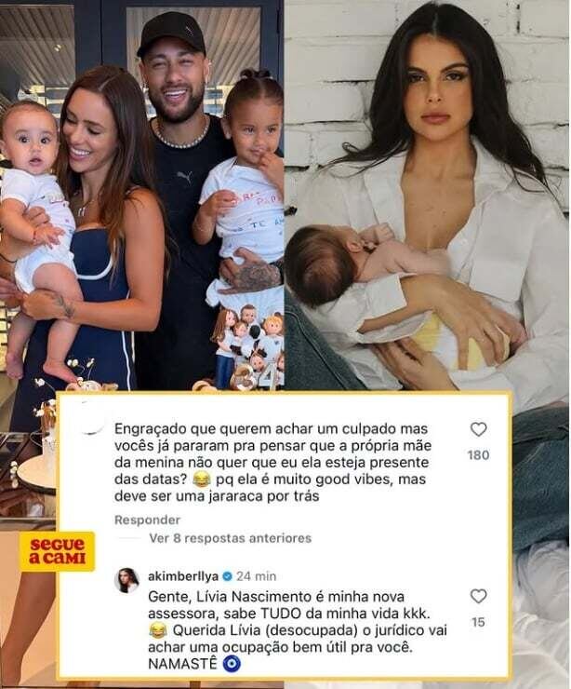The image size is (571, 689).
Task: Reply via the Responder link
Action: 148,520
